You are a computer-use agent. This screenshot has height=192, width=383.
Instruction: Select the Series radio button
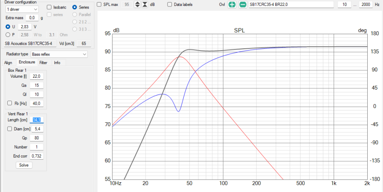point(74,7)
